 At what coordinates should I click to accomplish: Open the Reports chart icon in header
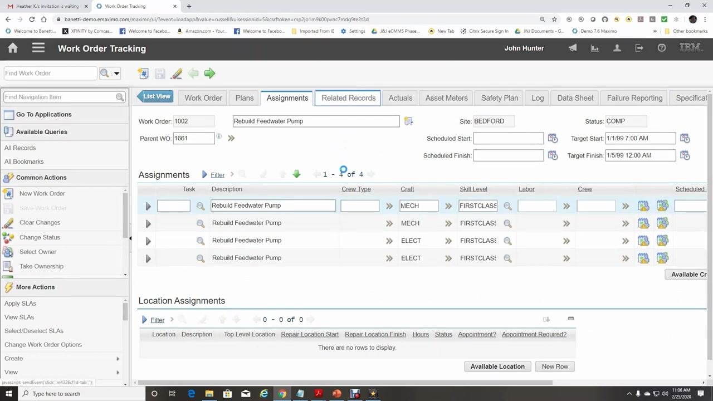[x=595, y=48]
